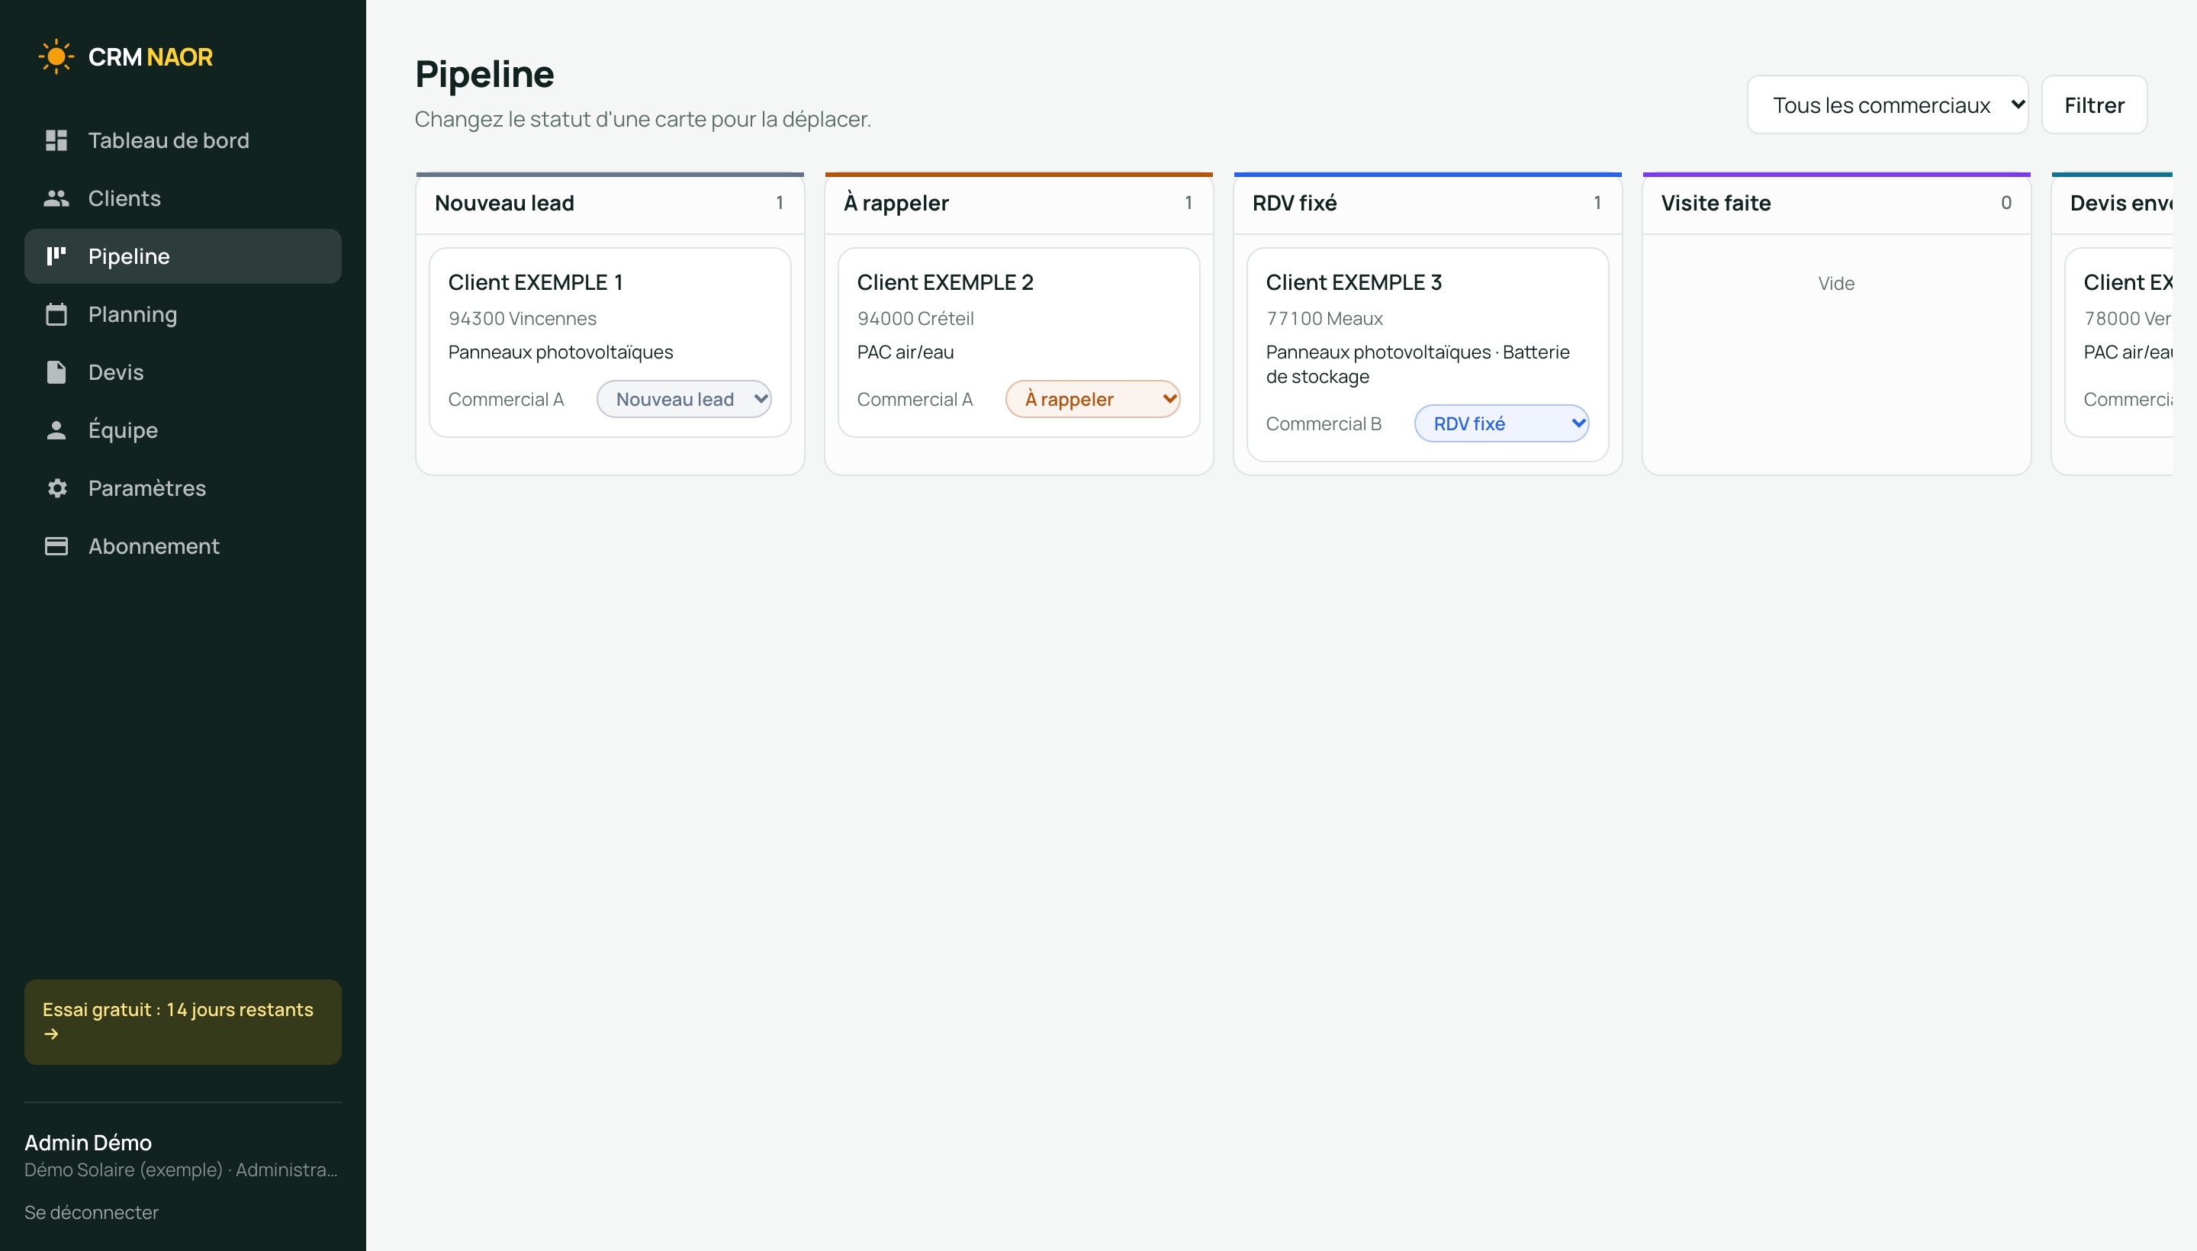
Task: Click the Essai gratuit 14 jours restants banner
Action: pyautogui.click(x=183, y=1022)
